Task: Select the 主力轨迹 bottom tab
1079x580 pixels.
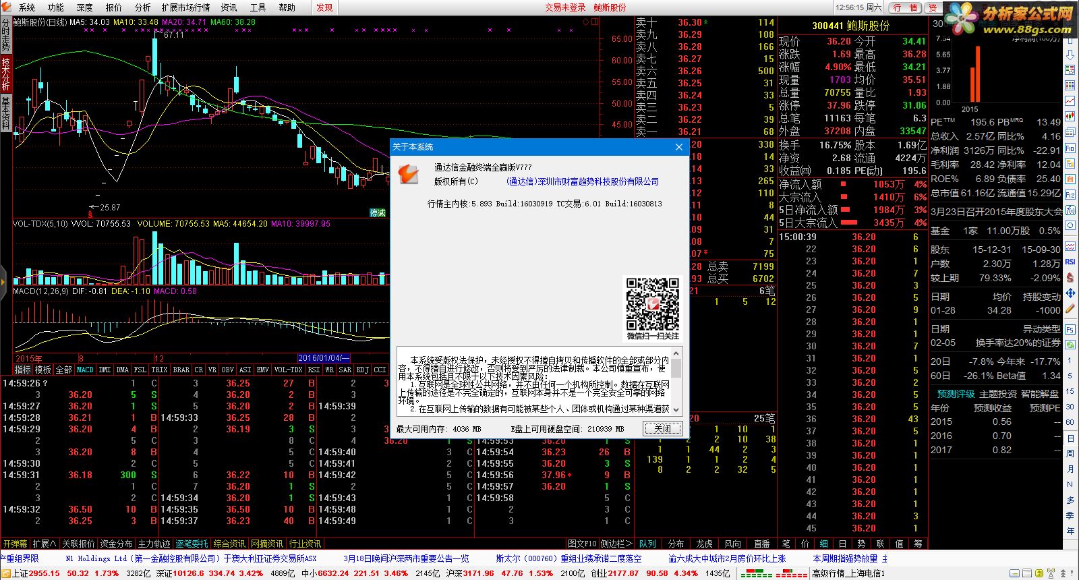Action: (154, 544)
